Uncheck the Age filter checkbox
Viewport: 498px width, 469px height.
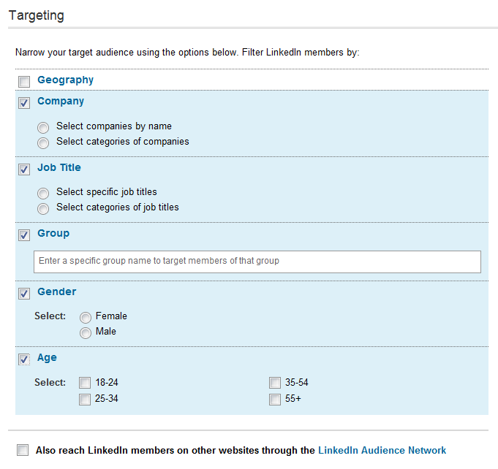[x=24, y=359]
